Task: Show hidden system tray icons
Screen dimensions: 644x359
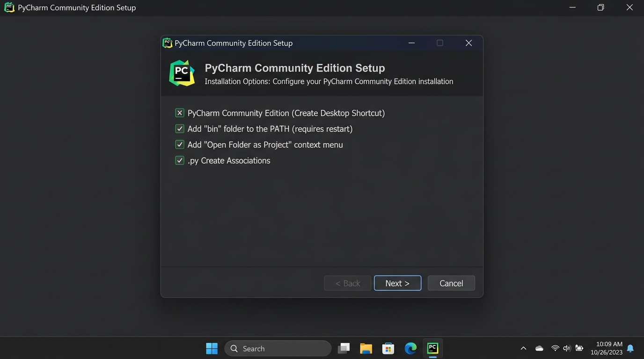Action: coord(523,348)
